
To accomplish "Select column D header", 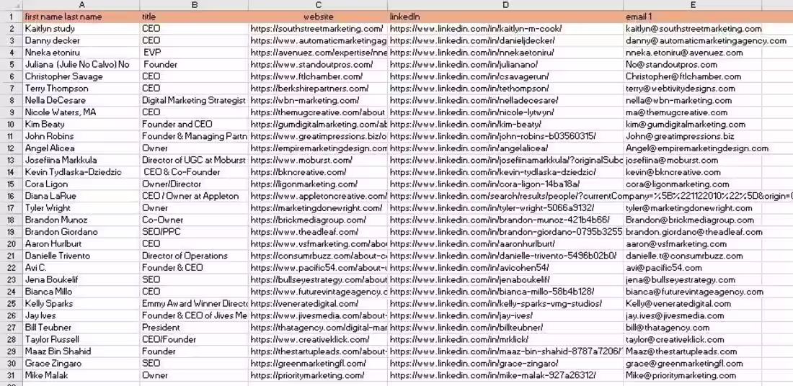I will pos(505,5).
